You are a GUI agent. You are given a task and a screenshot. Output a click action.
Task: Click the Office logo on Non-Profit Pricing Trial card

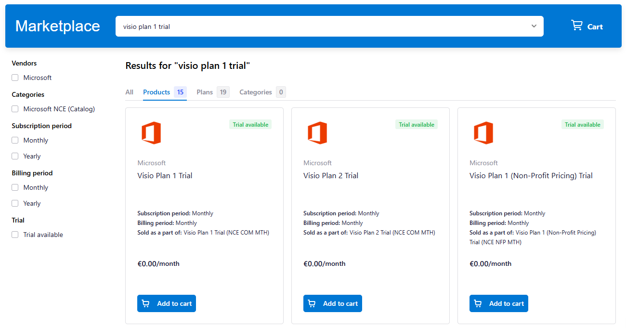[x=483, y=133]
